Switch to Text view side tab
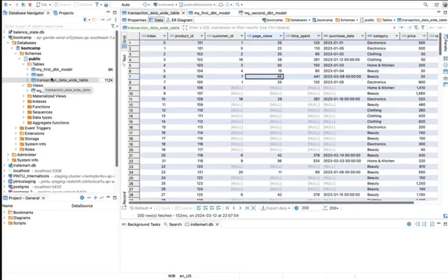 125,60
